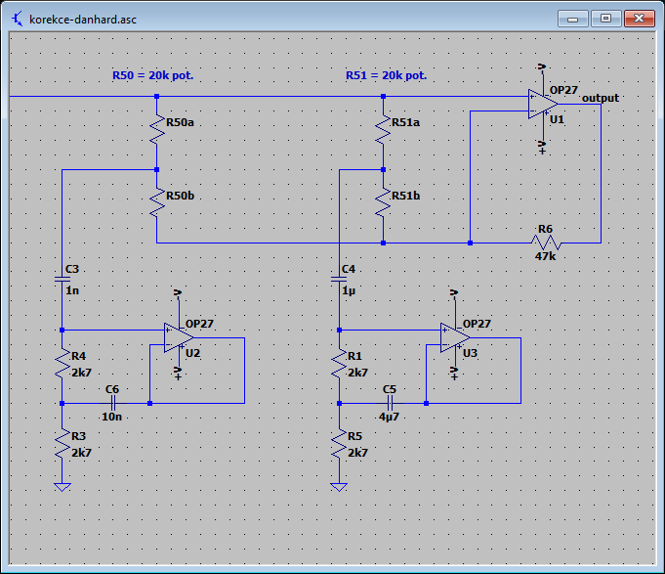Viewport: 665px width, 574px height.
Task: Select capacitor C5 4µ7 symbol
Action: click(x=391, y=403)
